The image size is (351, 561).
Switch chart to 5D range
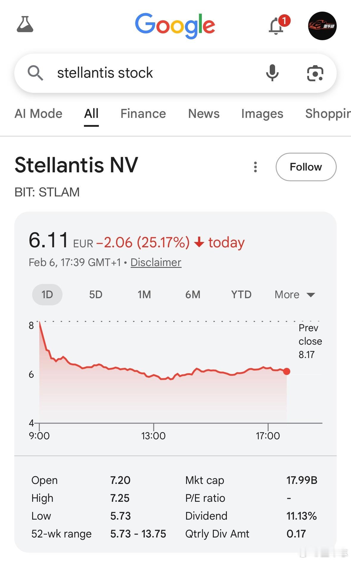click(96, 295)
